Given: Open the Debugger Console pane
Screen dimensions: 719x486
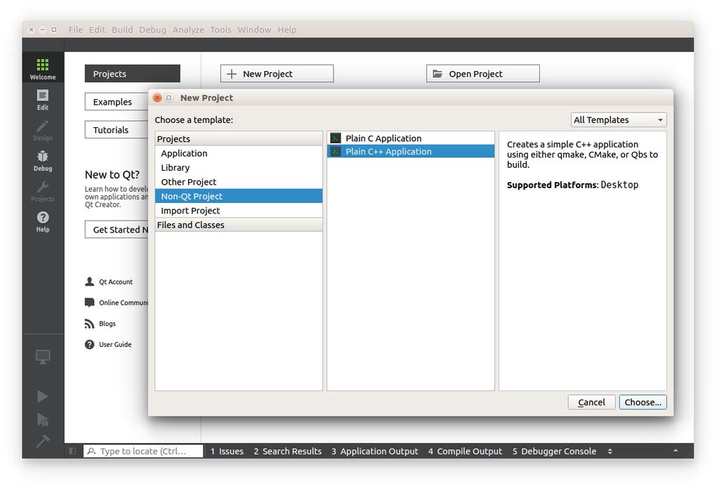Looking at the screenshot, I should [554, 451].
